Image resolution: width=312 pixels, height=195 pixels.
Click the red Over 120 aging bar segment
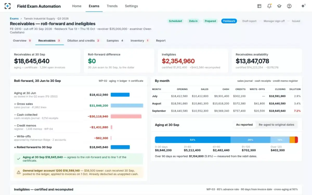pos(296,140)
